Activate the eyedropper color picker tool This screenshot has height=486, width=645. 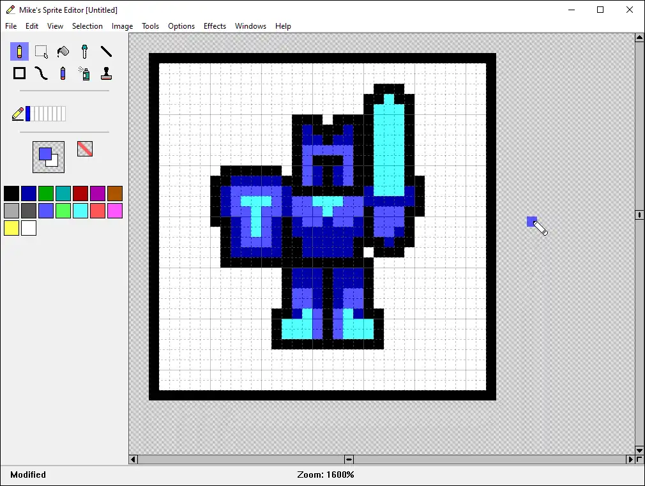point(84,52)
